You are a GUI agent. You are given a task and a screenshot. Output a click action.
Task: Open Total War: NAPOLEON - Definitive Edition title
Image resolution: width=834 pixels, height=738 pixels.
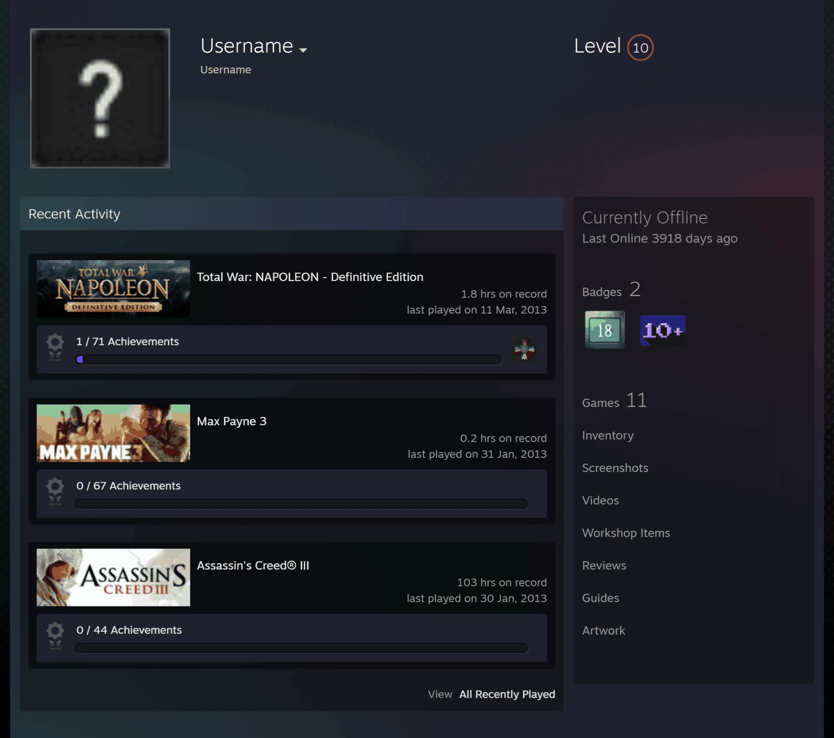[x=310, y=277]
